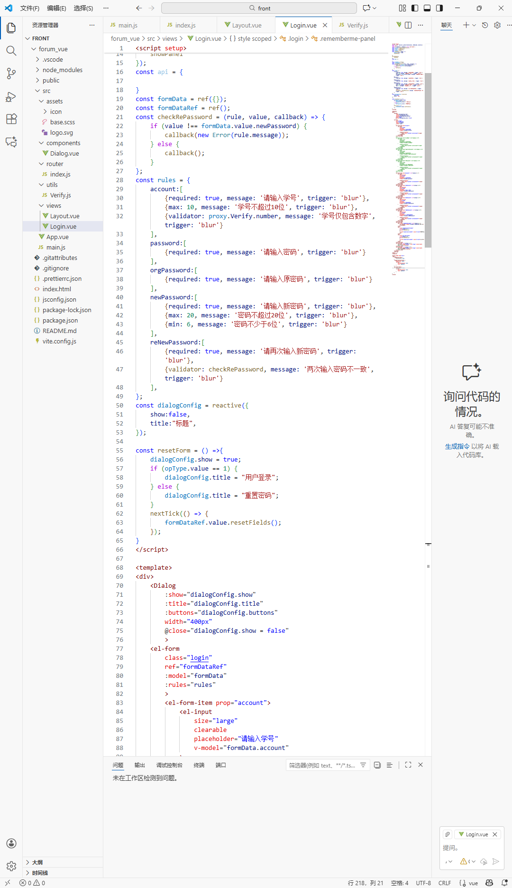Open the Run and Debug view

11,96
